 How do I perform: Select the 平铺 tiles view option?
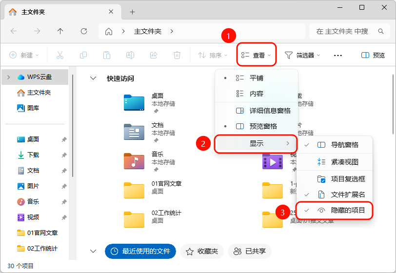[x=257, y=78]
